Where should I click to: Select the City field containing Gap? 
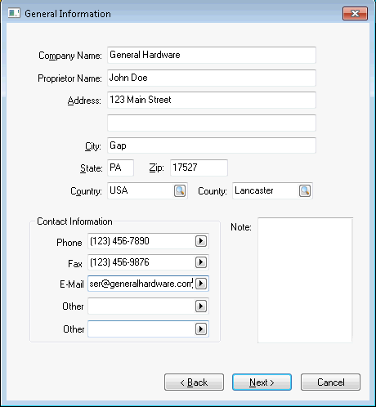click(212, 145)
